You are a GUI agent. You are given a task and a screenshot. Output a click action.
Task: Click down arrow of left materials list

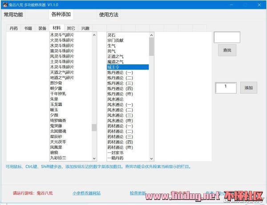click(94, 158)
